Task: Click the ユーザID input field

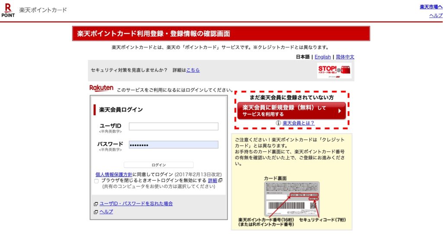Action: 173,126
